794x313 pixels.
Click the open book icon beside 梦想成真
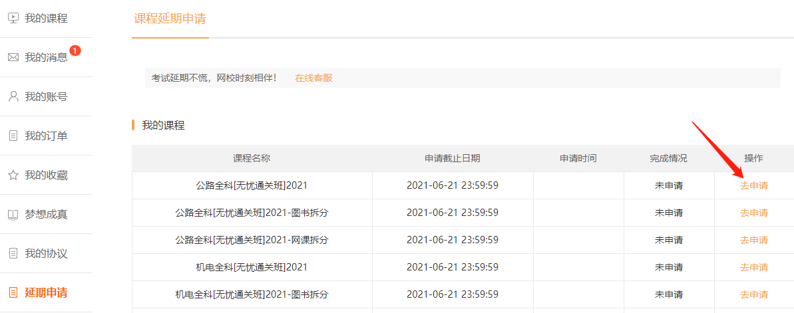pos(13,215)
